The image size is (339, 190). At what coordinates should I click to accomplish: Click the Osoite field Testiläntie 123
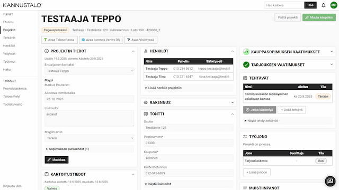coord(189,128)
